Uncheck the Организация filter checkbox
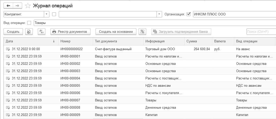Image resolution: width=276 pixels, height=119 pixels. point(189,14)
